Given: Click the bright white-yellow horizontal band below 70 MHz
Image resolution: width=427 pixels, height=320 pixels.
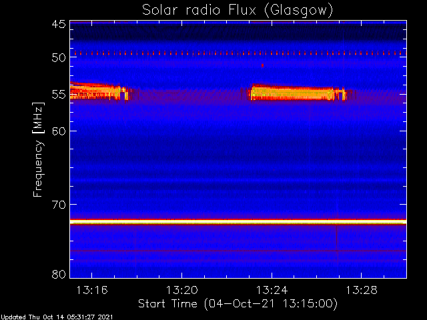Looking at the screenshot, I should (238, 222).
